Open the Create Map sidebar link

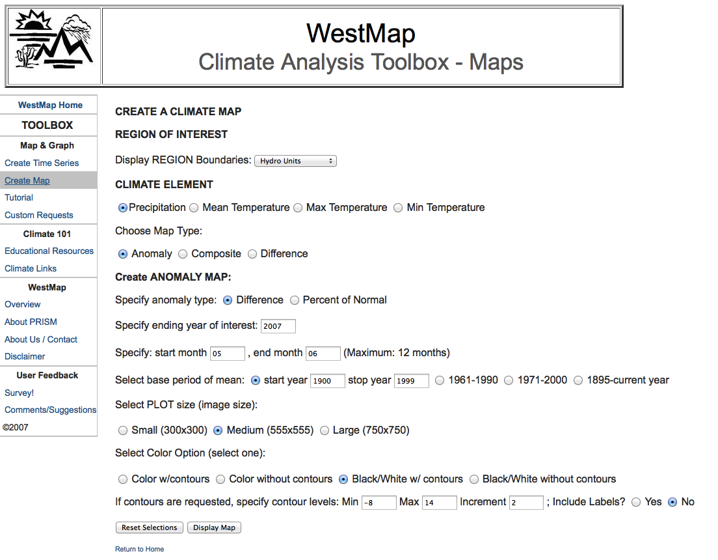click(27, 181)
